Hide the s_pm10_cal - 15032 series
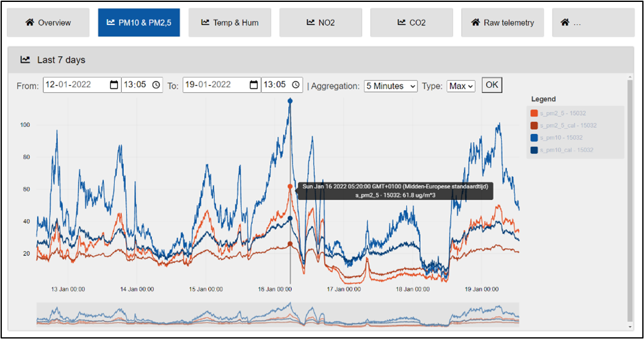This screenshot has width=644, height=339. click(566, 150)
